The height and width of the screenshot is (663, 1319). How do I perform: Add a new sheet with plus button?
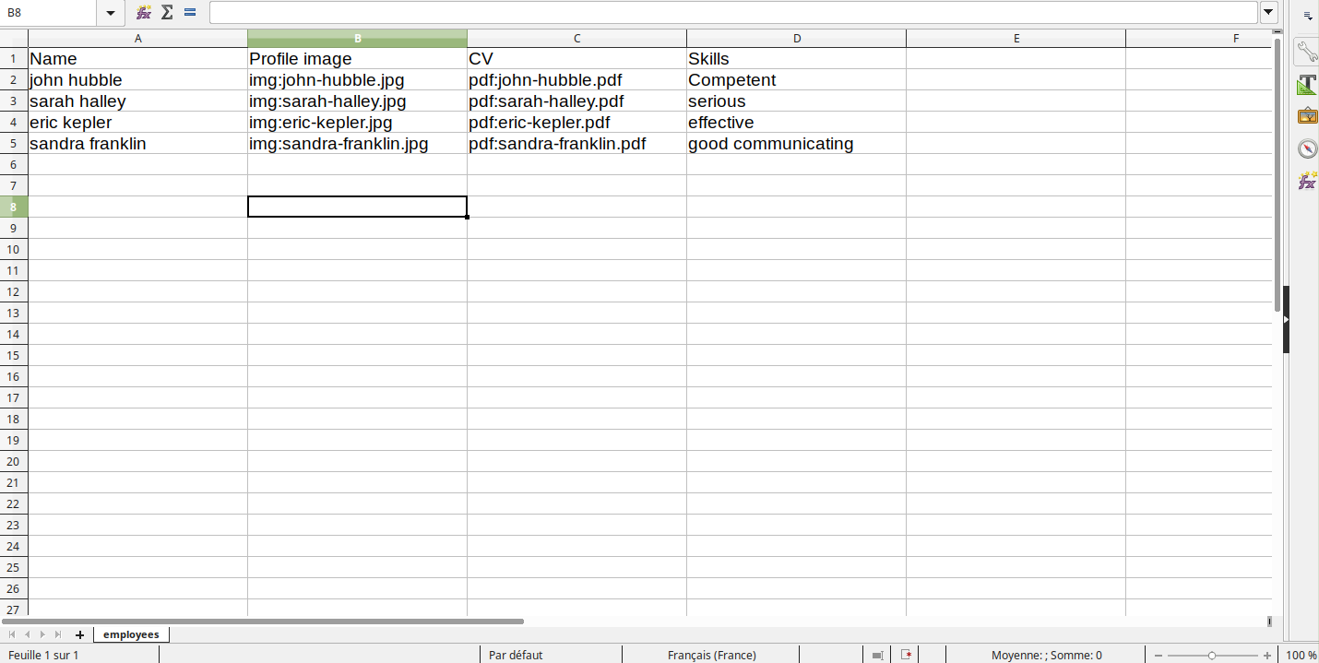coord(79,634)
